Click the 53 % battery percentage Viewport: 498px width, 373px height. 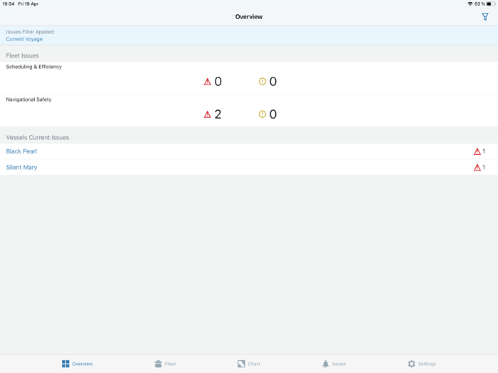click(x=480, y=4)
